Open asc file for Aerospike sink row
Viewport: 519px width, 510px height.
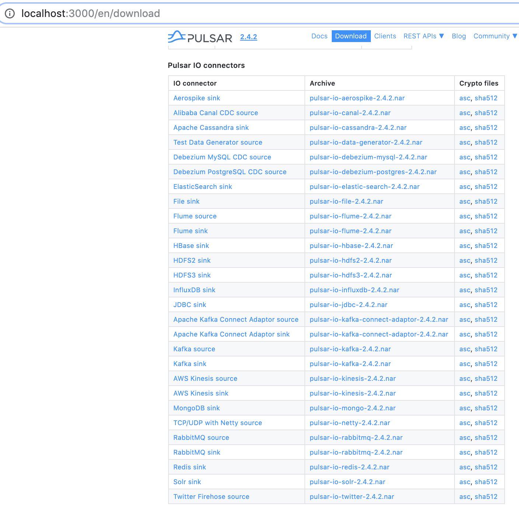point(465,98)
